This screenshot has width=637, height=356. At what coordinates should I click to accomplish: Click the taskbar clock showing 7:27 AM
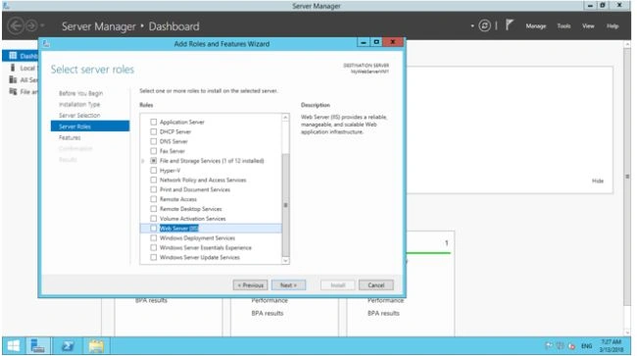pos(612,346)
